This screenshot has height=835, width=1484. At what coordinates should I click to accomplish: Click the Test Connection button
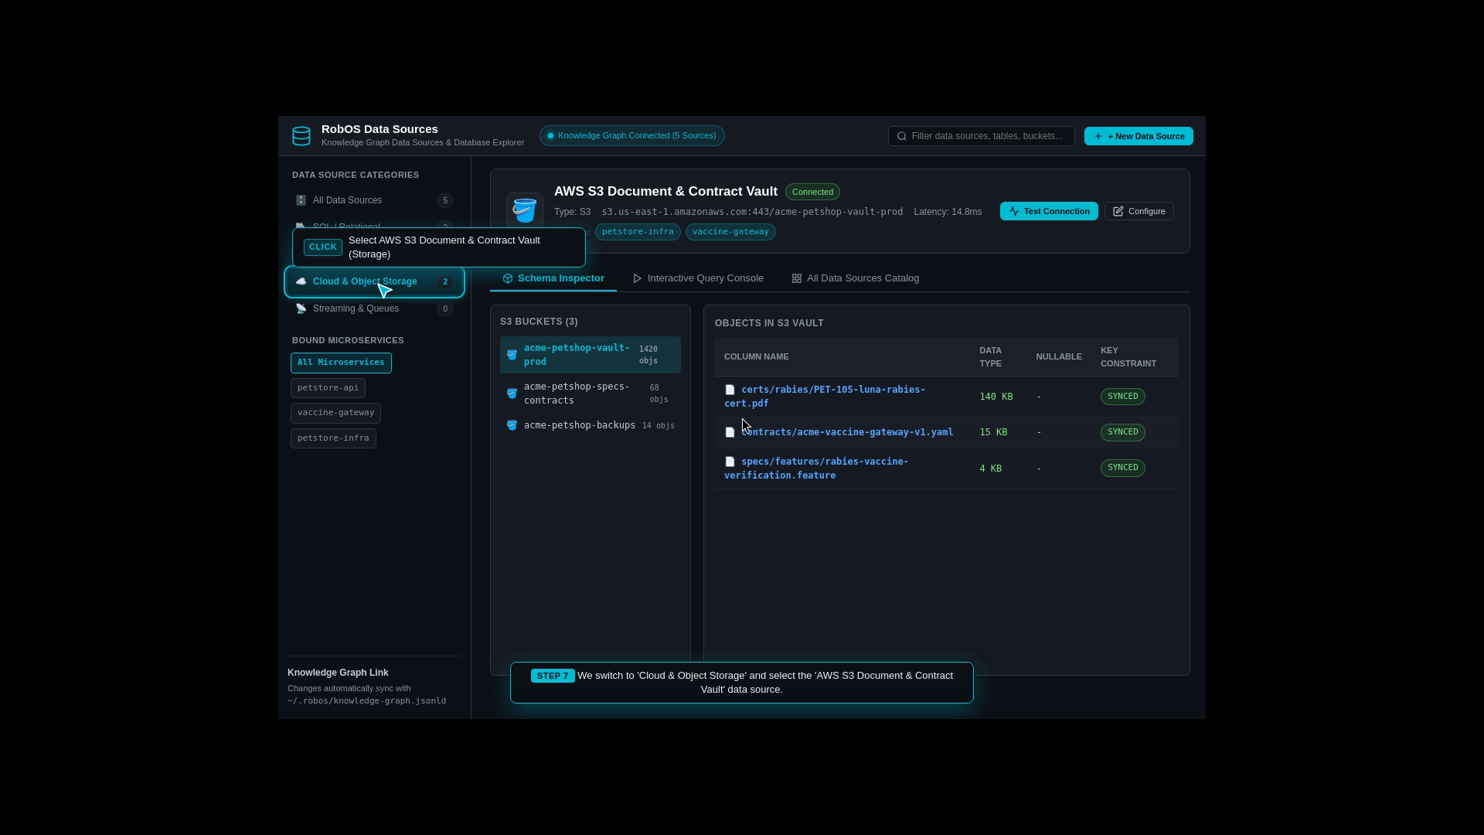pyautogui.click(x=1049, y=211)
